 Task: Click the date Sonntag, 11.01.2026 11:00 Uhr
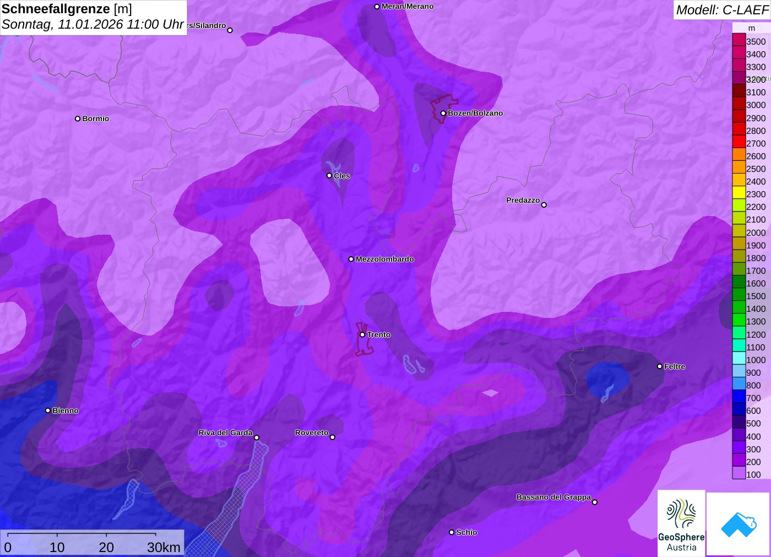tap(93, 24)
